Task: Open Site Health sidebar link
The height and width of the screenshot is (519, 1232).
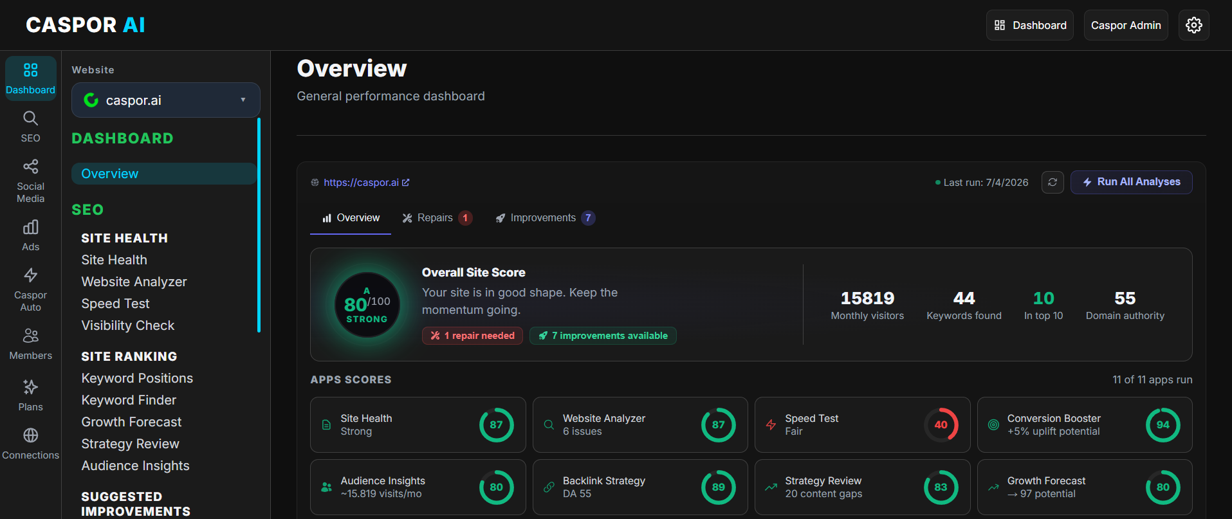Action: pyautogui.click(x=115, y=260)
